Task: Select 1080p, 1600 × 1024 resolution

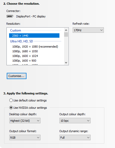Action: 25,56
